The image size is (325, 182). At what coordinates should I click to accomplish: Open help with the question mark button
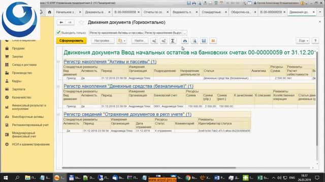tap(315, 40)
